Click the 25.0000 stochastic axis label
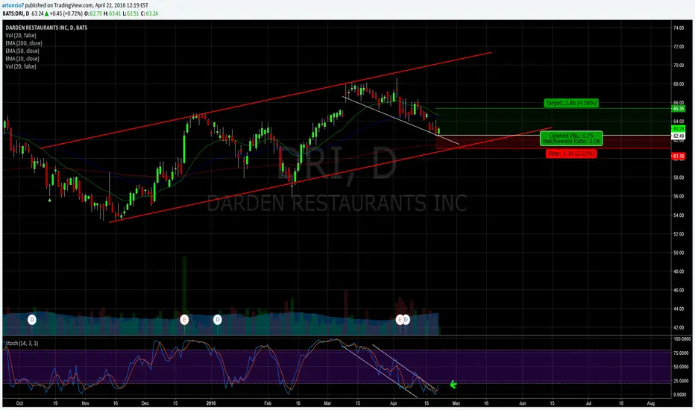The height and width of the screenshot is (410, 695). pos(682,381)
